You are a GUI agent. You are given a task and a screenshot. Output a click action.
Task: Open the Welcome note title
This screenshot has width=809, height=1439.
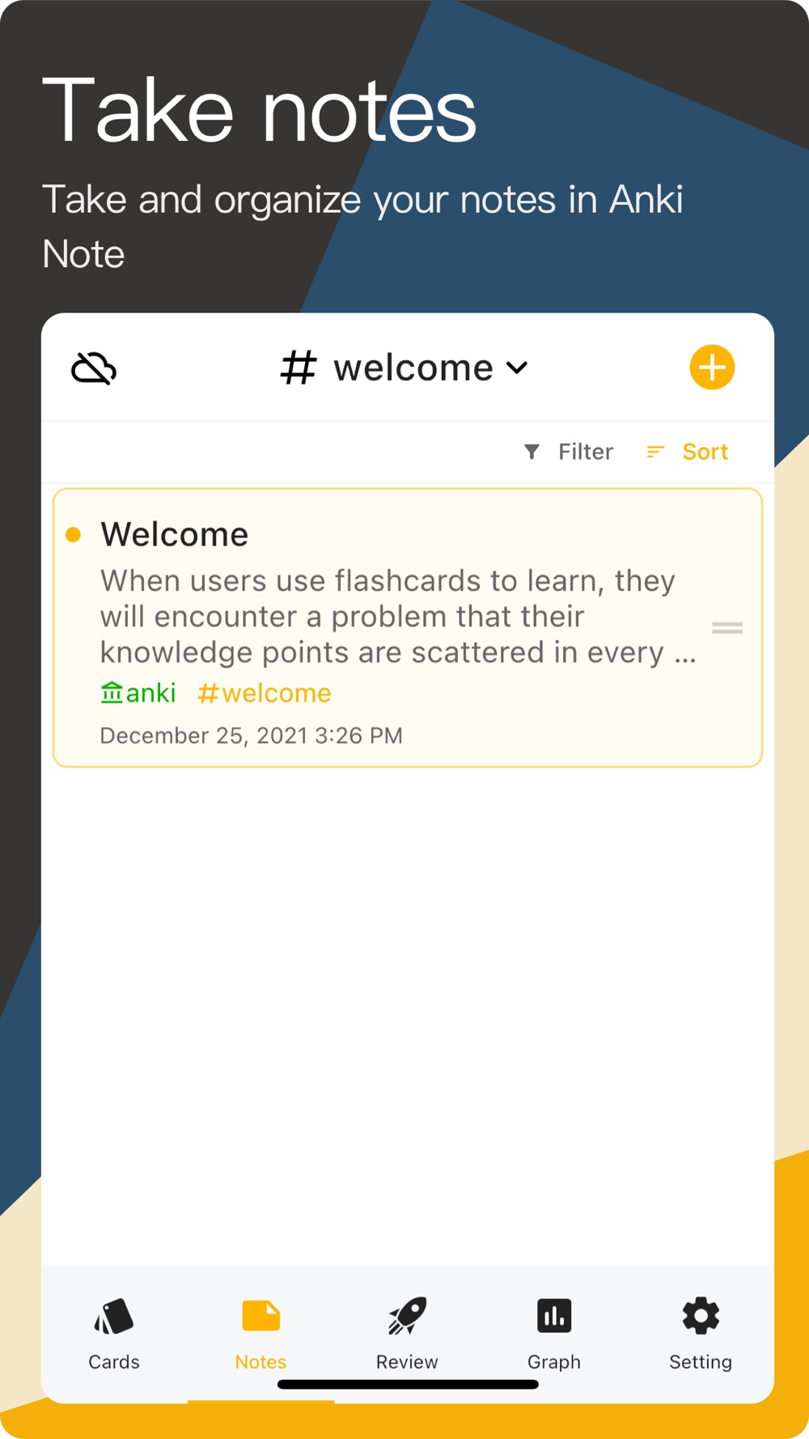pos(174,534)
